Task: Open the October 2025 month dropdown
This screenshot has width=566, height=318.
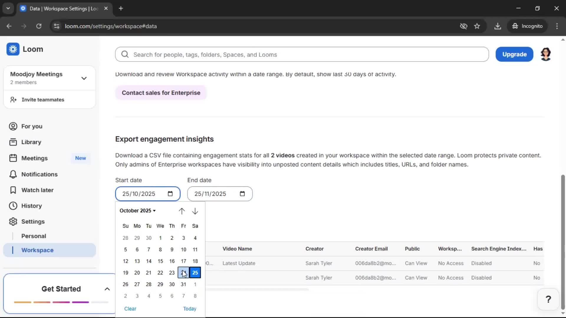Action: [137, 211]
